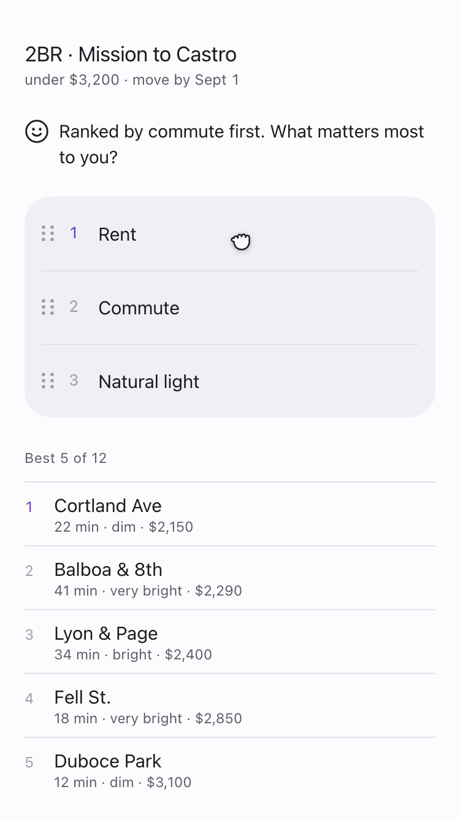
Task: Click the drag handle beside Natural light
Action: click(48, 381)
